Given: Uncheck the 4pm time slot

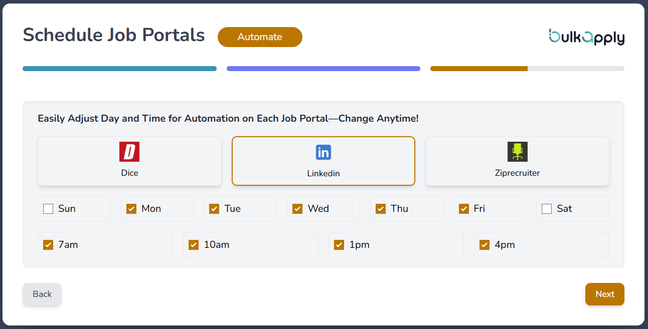Looking at the screenshot, I should (484, 245).
